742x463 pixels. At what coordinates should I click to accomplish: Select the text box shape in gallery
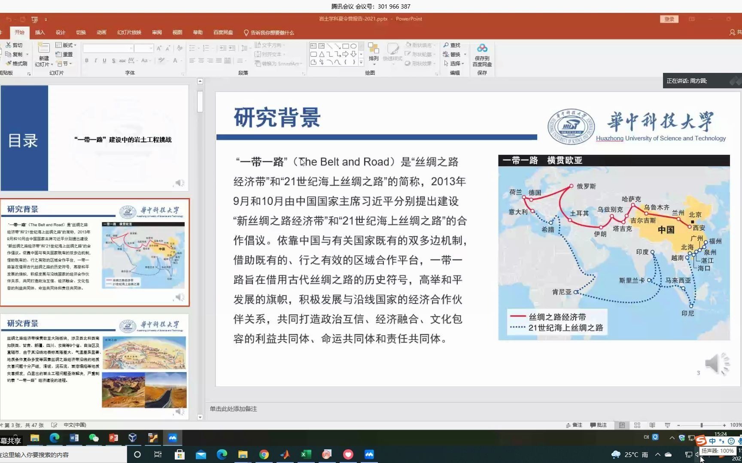(x=313, y=46)
